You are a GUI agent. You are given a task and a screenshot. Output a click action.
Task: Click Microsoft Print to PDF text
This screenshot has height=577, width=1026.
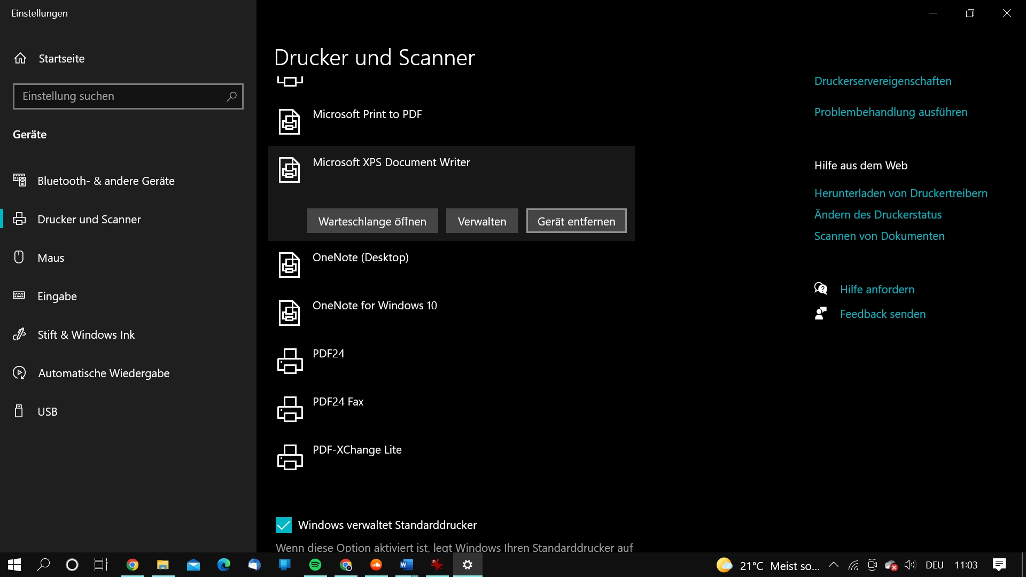point(367,114)
